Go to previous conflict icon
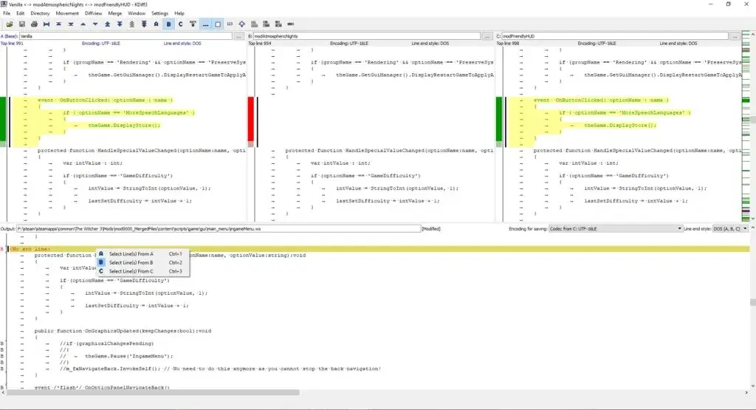Viewport: 756px width, 410px height. click(x=108, y=24)
